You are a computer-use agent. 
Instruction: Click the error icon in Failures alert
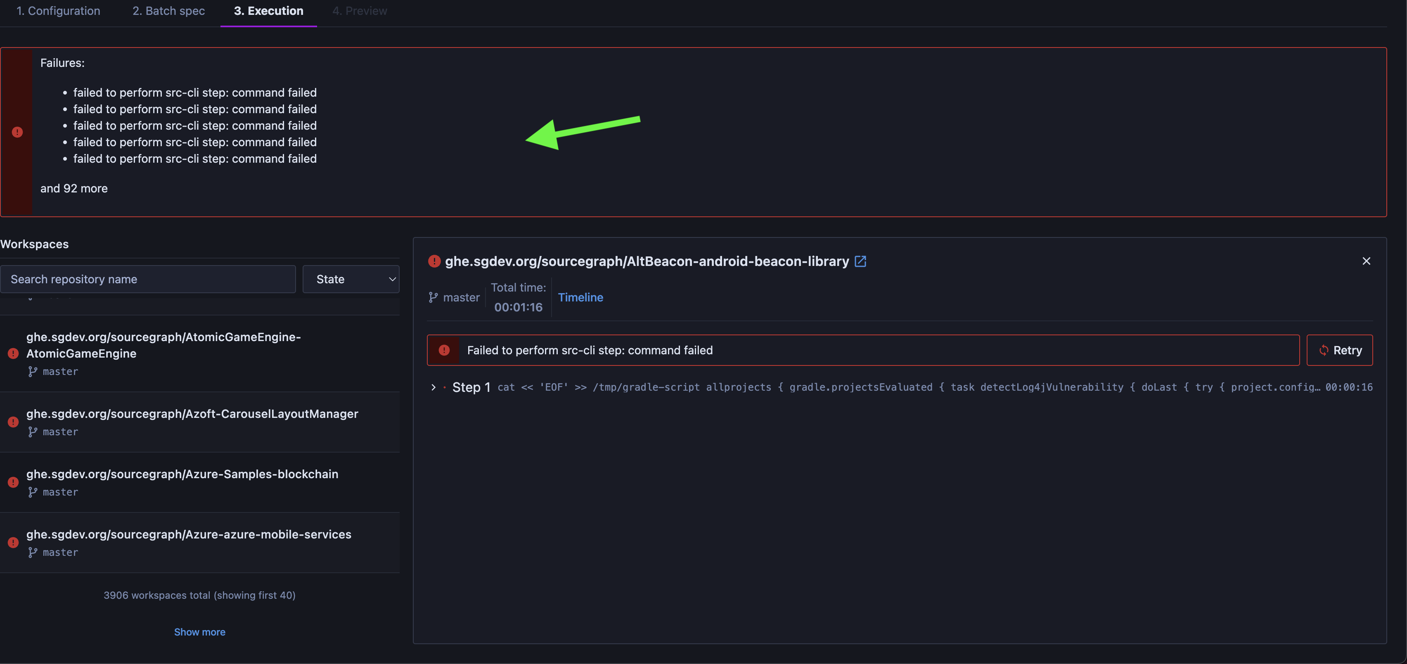(17, 132)
